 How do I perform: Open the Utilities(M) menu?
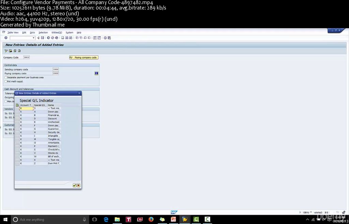point(57,32)
